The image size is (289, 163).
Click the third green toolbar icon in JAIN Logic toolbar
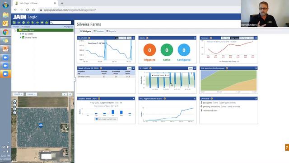click(x=23, y=23)
